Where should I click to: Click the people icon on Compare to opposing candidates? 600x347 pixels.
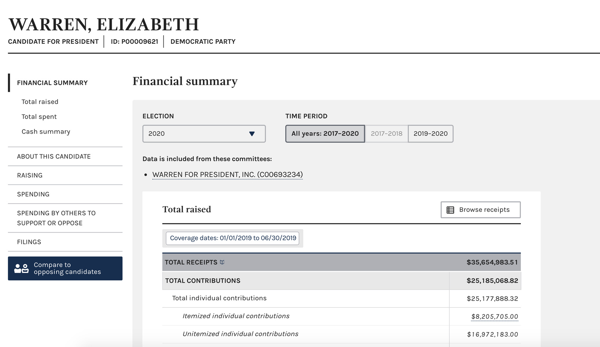[21, 268]
